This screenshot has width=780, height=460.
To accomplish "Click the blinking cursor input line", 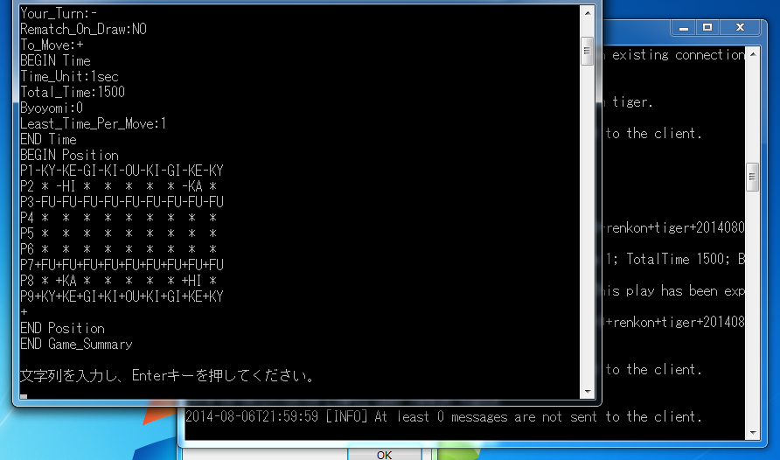I will (24, 396).
